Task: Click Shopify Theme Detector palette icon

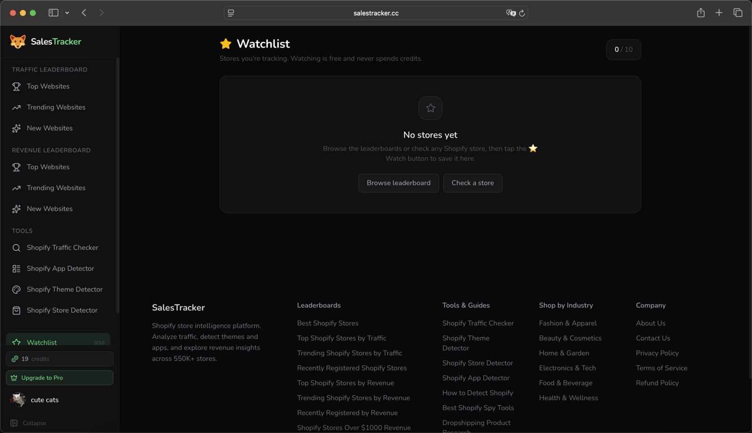Action: point(16,290)
